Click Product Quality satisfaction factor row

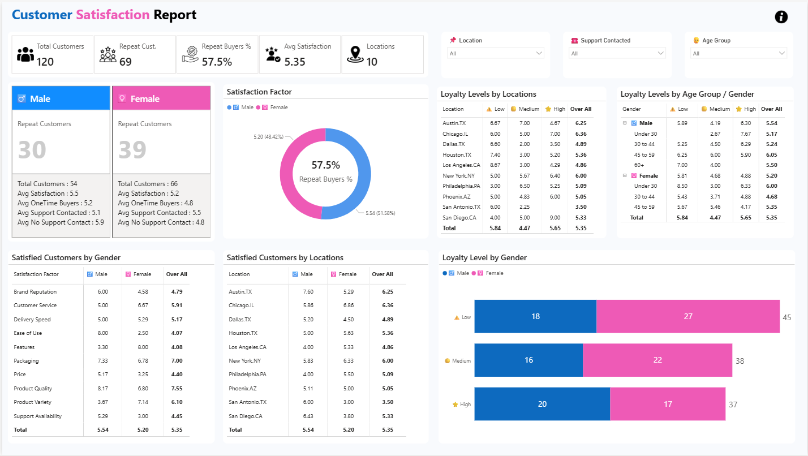click(101, 389)
